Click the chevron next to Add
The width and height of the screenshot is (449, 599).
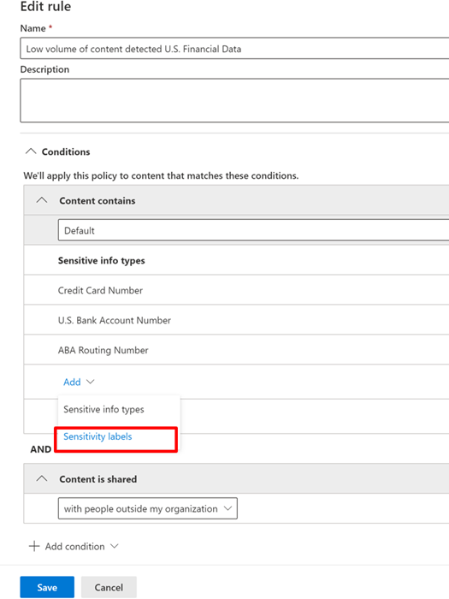coord(91,382)
